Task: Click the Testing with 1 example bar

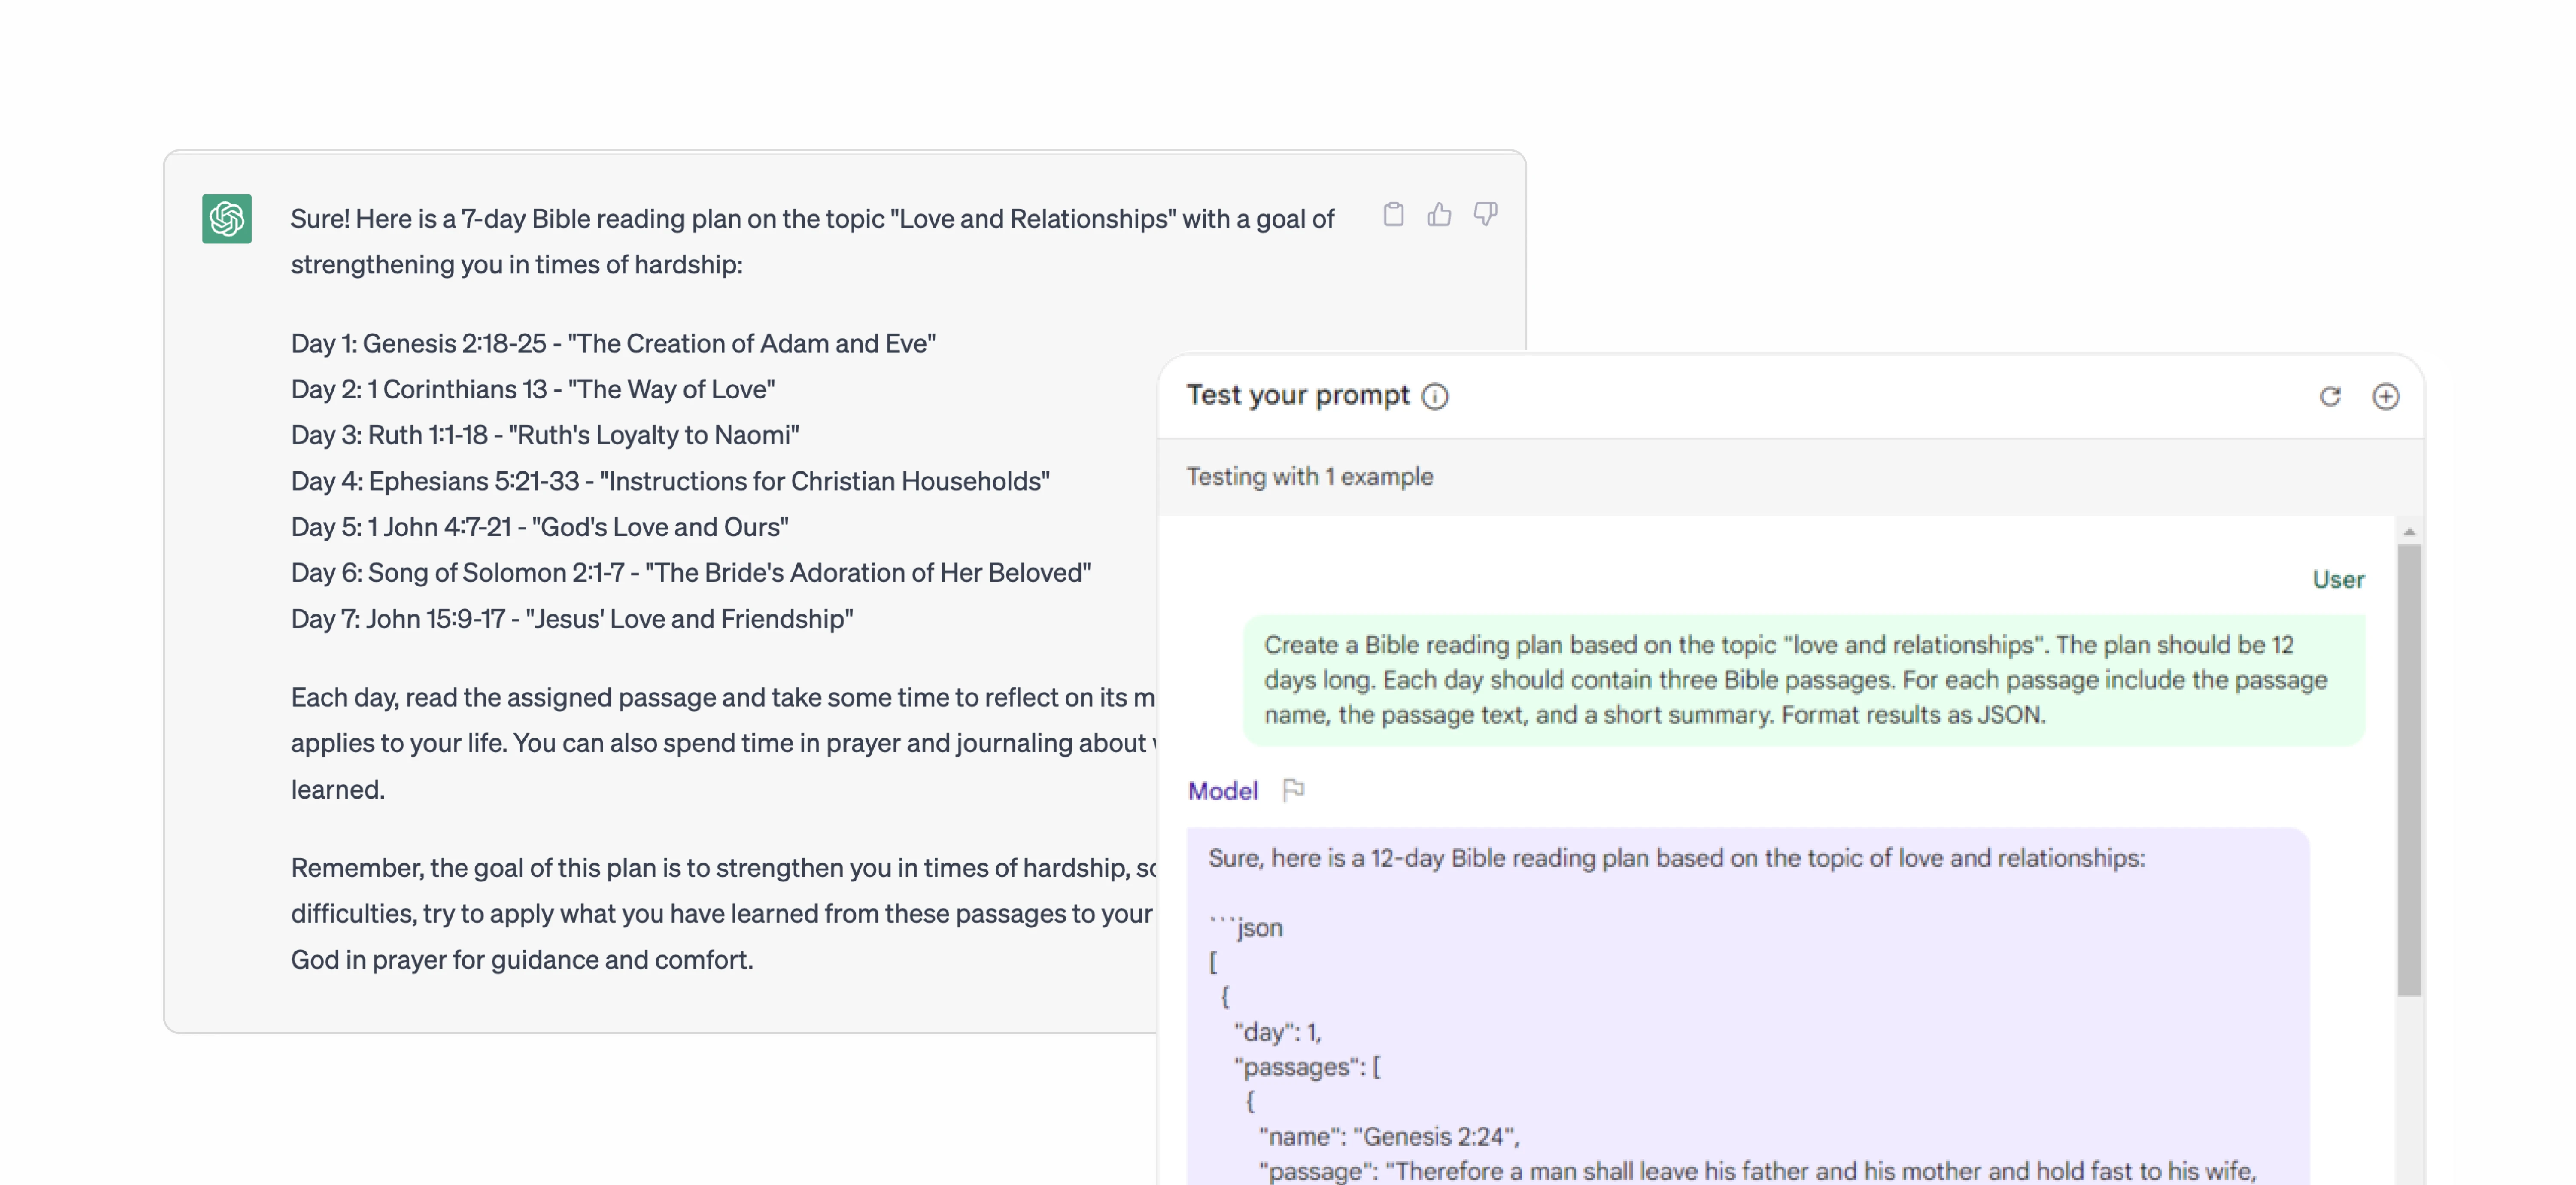Action: pos(1310,477)
